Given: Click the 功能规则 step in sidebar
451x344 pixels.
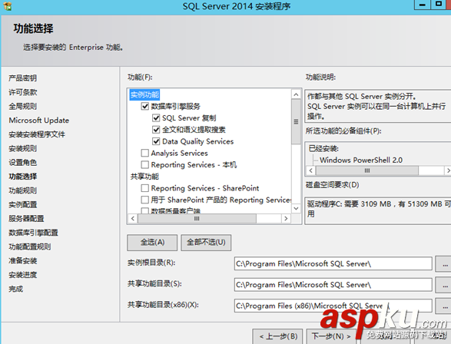Looking at the screenshot, I should [x=23, y=190].
